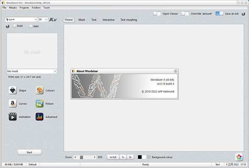The image size is (249, 168).
Task: Click the Text status bar entry
Action: point(217,165)
